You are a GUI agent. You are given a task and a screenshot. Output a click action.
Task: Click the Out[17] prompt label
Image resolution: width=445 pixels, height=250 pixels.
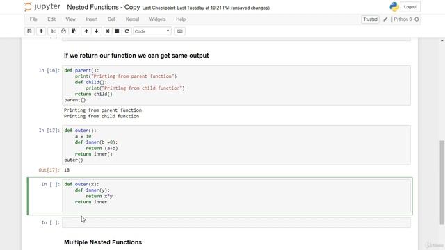(49, 170)
